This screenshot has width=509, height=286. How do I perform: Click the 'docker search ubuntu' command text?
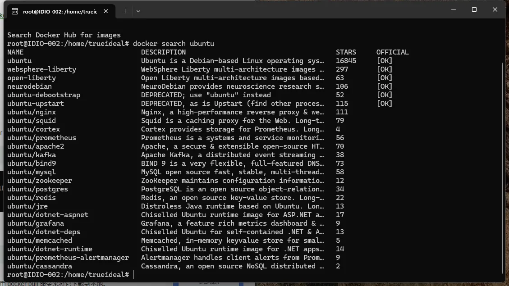point(174,43)
